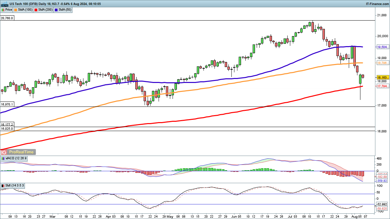
Task: Click the red SMA (200) color swatch
Action: pos(36,10)
